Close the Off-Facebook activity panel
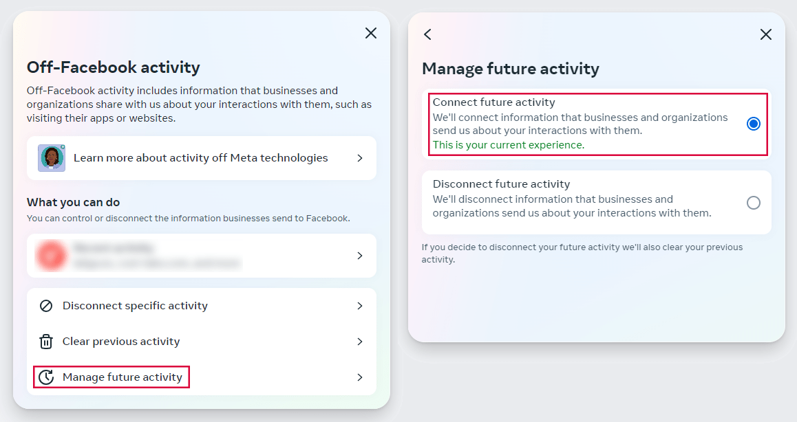Image resolution: width=797 pixels, height=422 pixels. [371, 33]
